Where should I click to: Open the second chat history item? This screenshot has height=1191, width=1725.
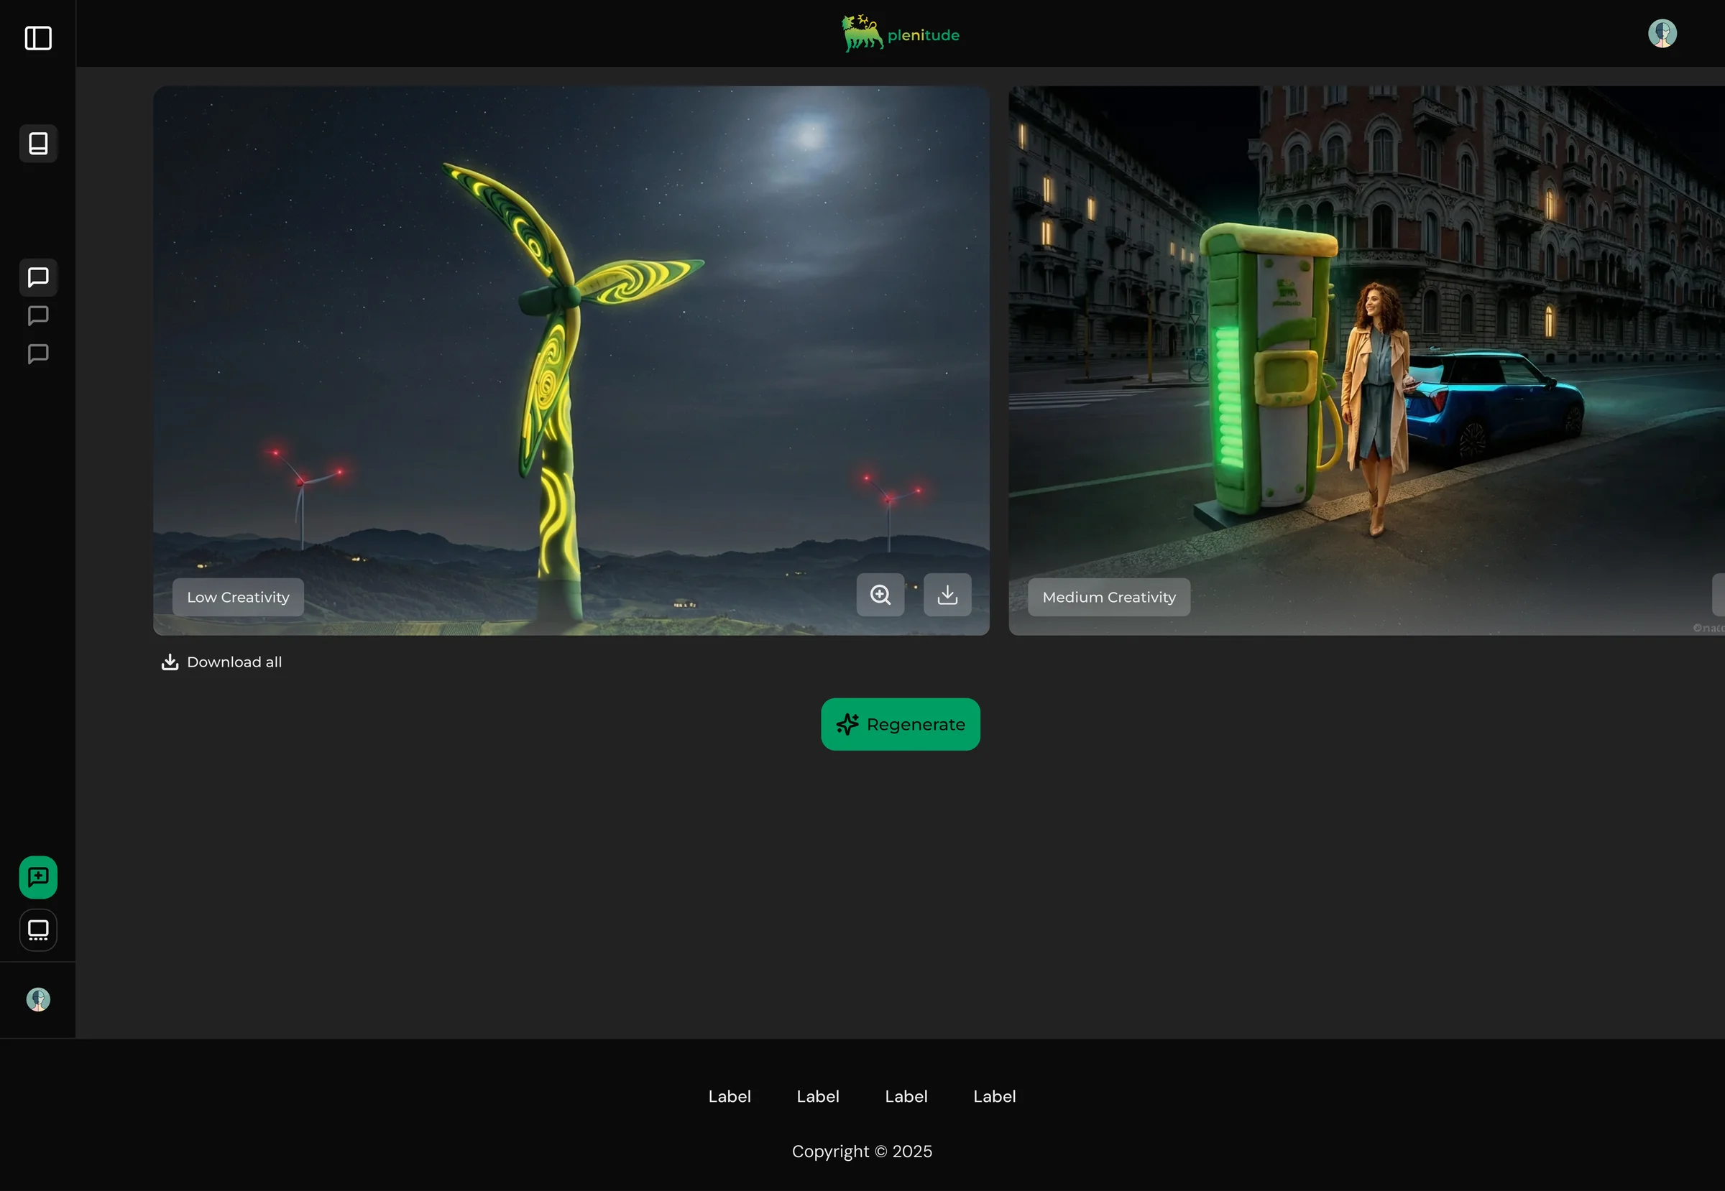point(37,315)
